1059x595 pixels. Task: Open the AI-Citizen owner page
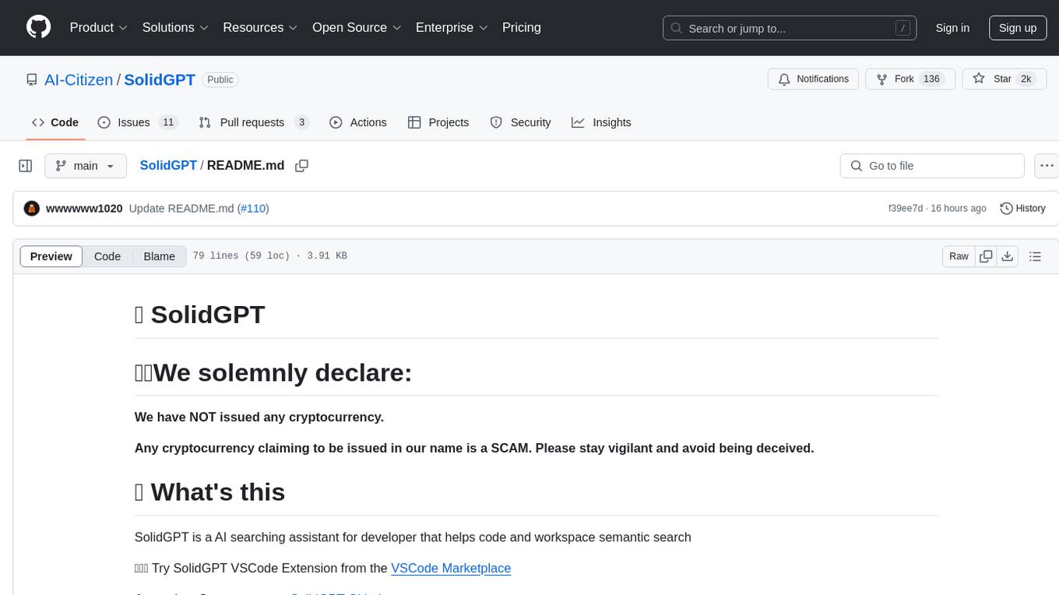(79, 79)
